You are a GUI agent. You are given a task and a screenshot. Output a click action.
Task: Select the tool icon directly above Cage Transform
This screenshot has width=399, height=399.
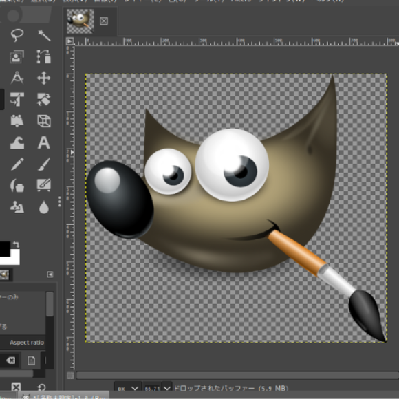(17, 99)
